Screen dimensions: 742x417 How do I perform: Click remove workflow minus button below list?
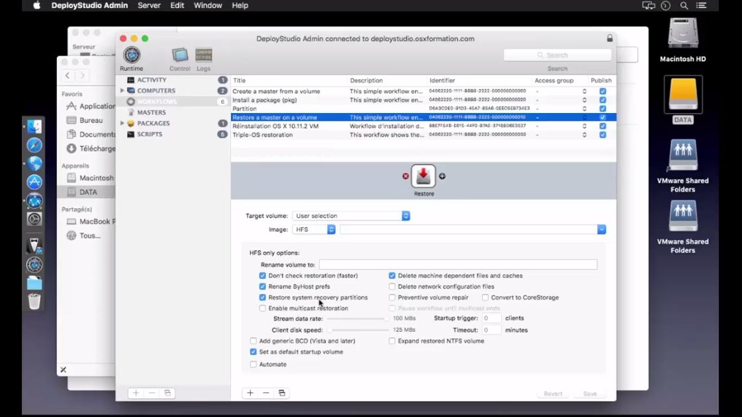[266, 393]
